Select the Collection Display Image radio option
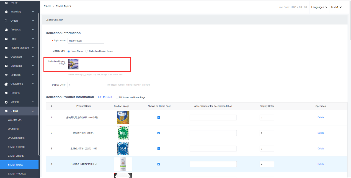Image resolution: width=351 pixels, height=178 pixels. [x=87, y=51]
